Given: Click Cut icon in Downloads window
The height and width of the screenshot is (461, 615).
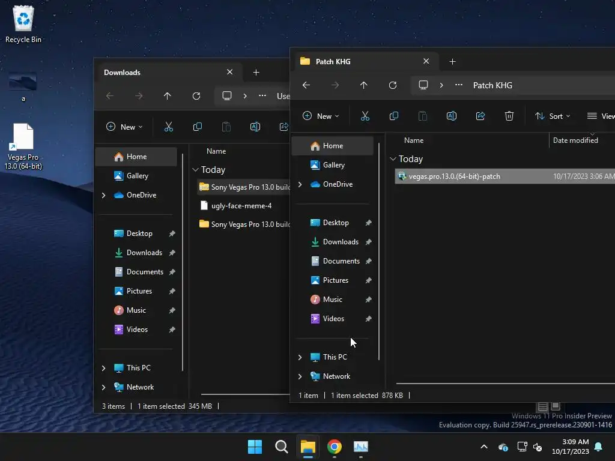Looking at the screenshot, I should pos(169,127).
